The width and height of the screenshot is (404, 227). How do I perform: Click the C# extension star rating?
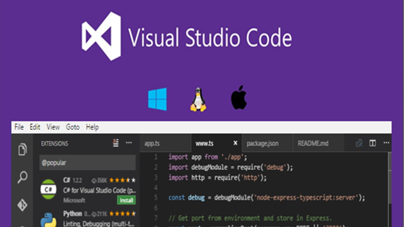(x=122, y=180)
